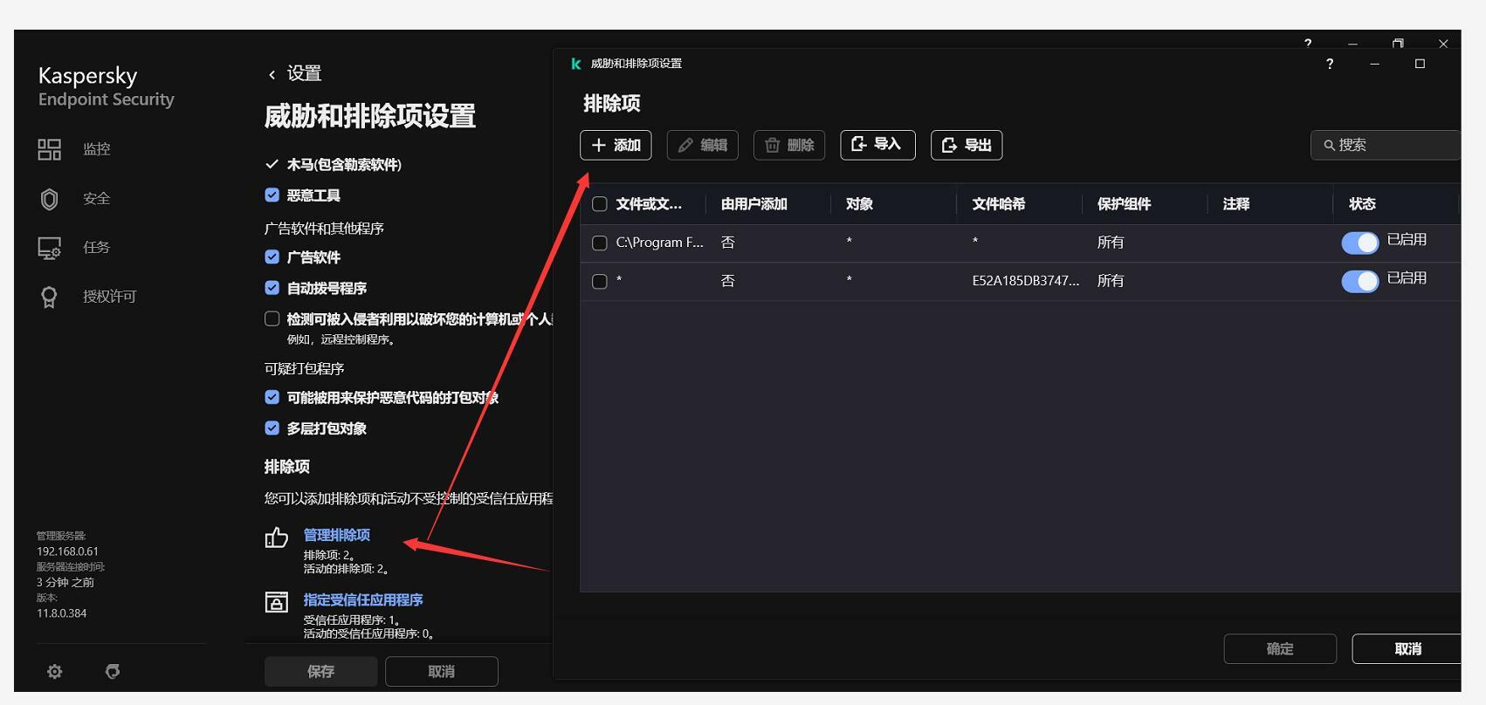Sort by 文件哈希 column header
Viewport: 1486px width, 705px height.
(999, 204)
